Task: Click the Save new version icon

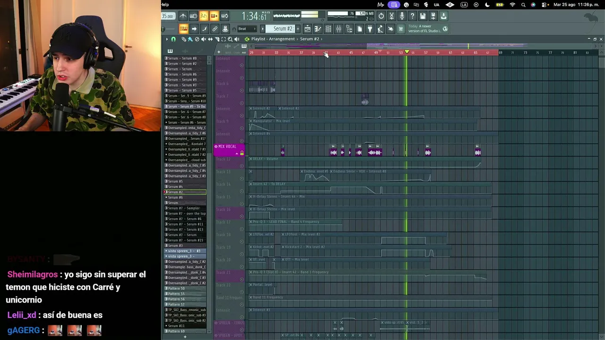Action: [433, 16]
